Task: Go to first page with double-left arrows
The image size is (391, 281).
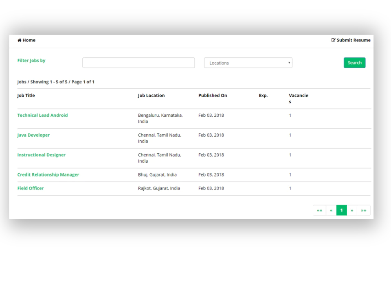Action: [x=319, y=210]
